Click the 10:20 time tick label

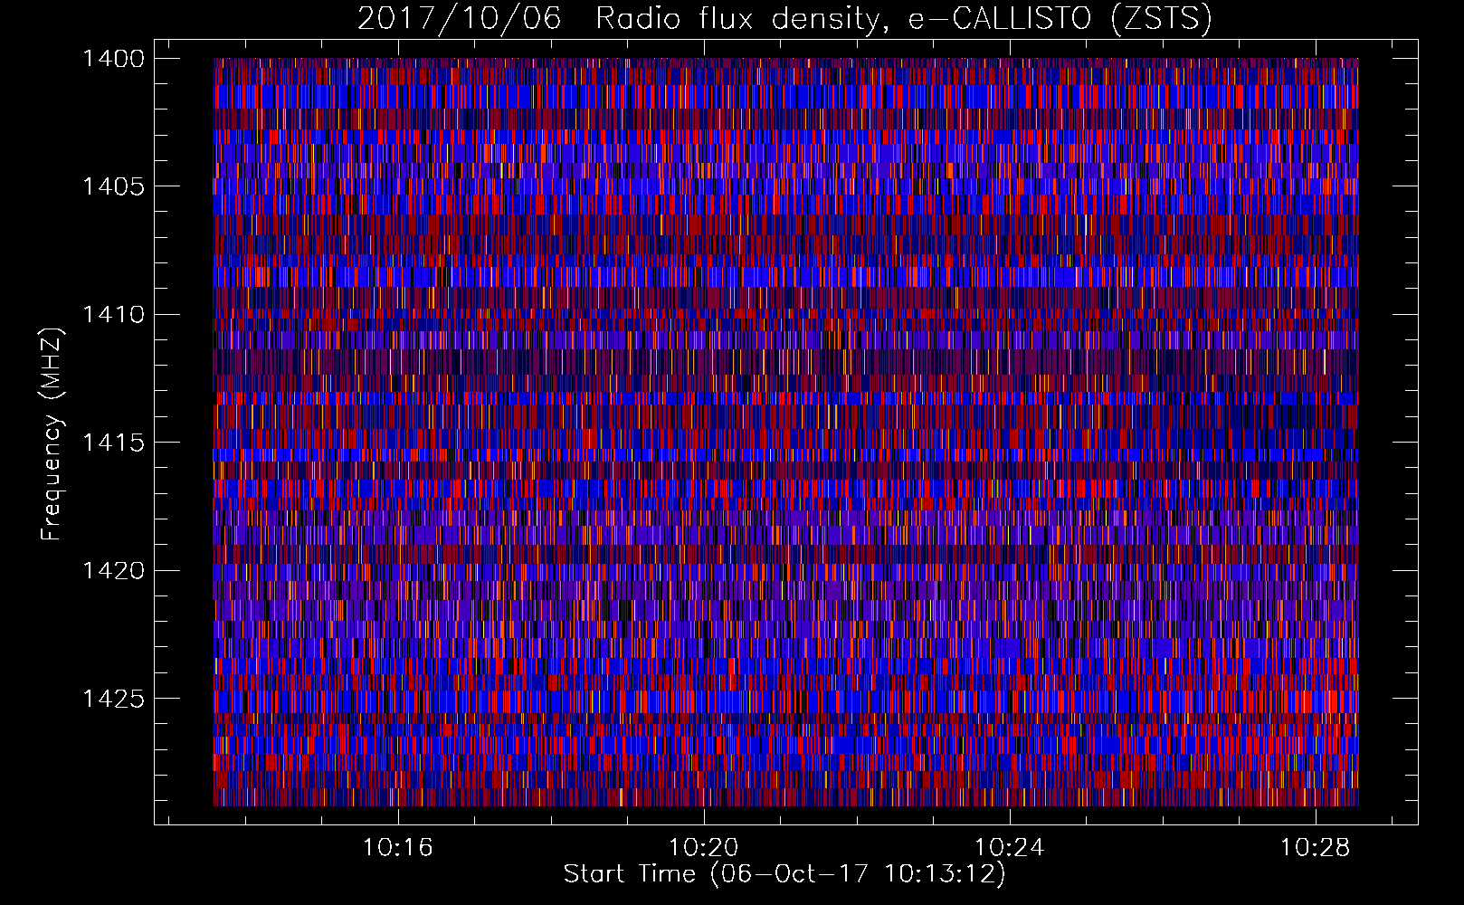[x=704, y=848]
